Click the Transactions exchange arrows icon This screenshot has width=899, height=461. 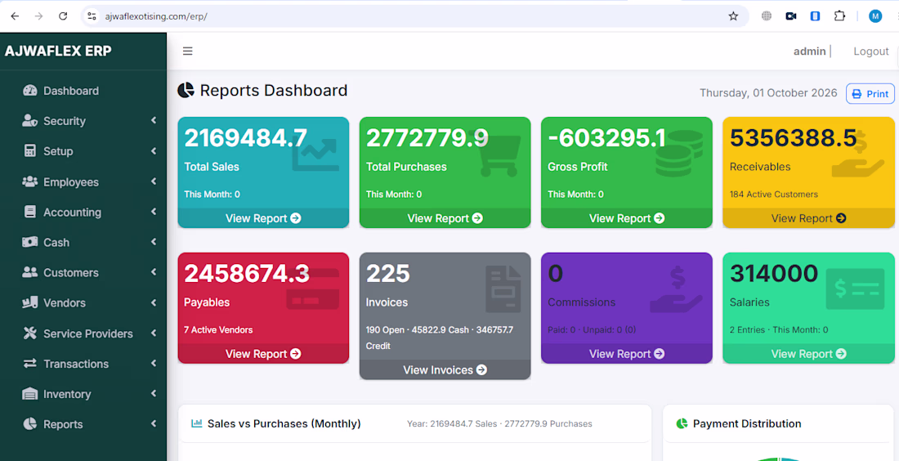click(x=29, y=364)
